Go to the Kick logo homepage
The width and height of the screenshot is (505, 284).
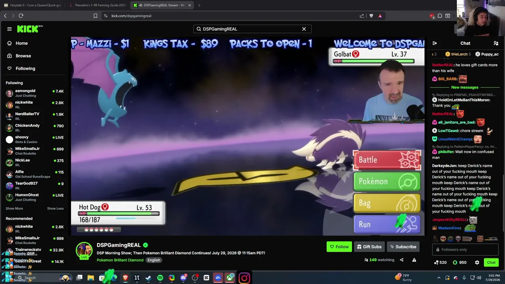pos(30,29)
